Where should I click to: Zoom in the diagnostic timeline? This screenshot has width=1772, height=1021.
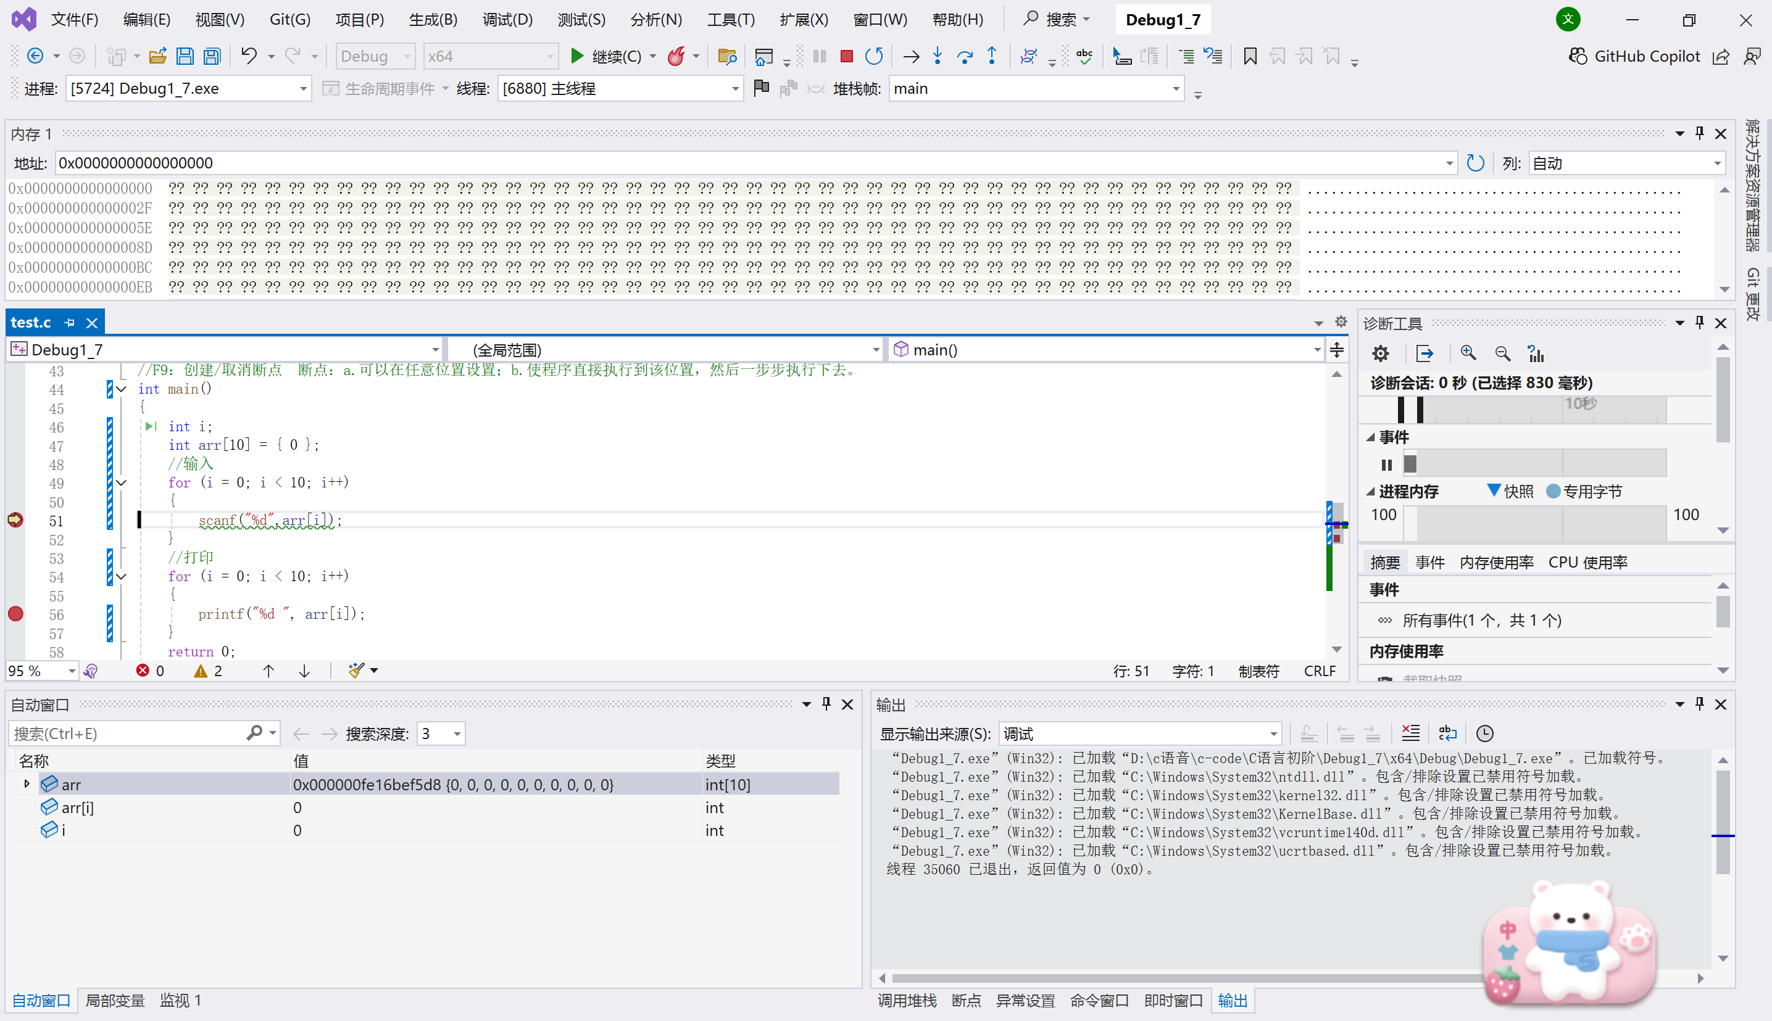(1468, 353)
